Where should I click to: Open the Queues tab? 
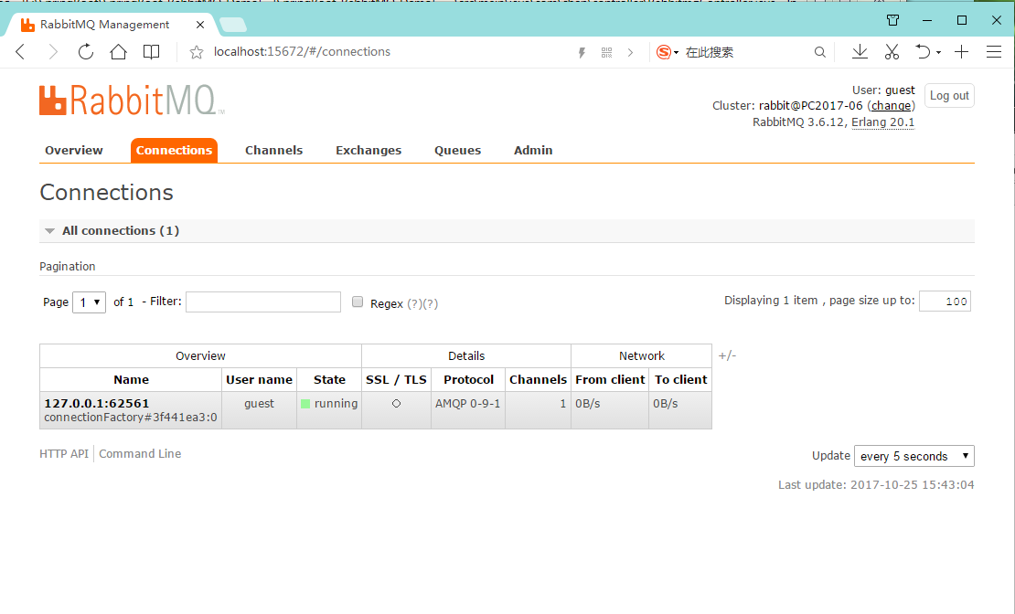tap(457, 150)
